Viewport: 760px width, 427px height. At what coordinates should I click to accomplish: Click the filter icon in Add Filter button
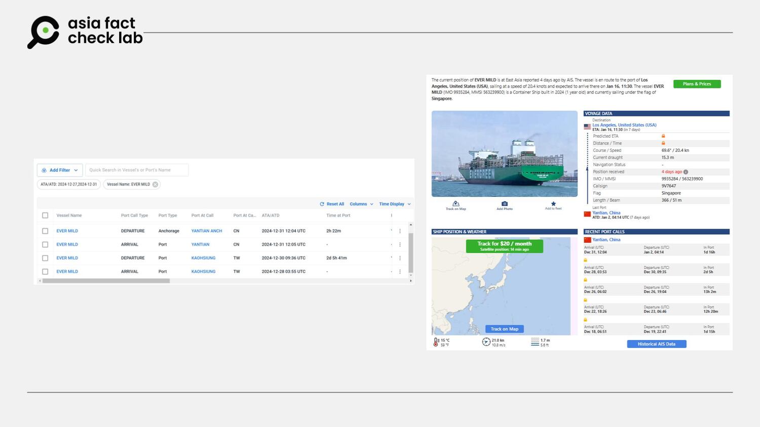[x=44, y=170]
